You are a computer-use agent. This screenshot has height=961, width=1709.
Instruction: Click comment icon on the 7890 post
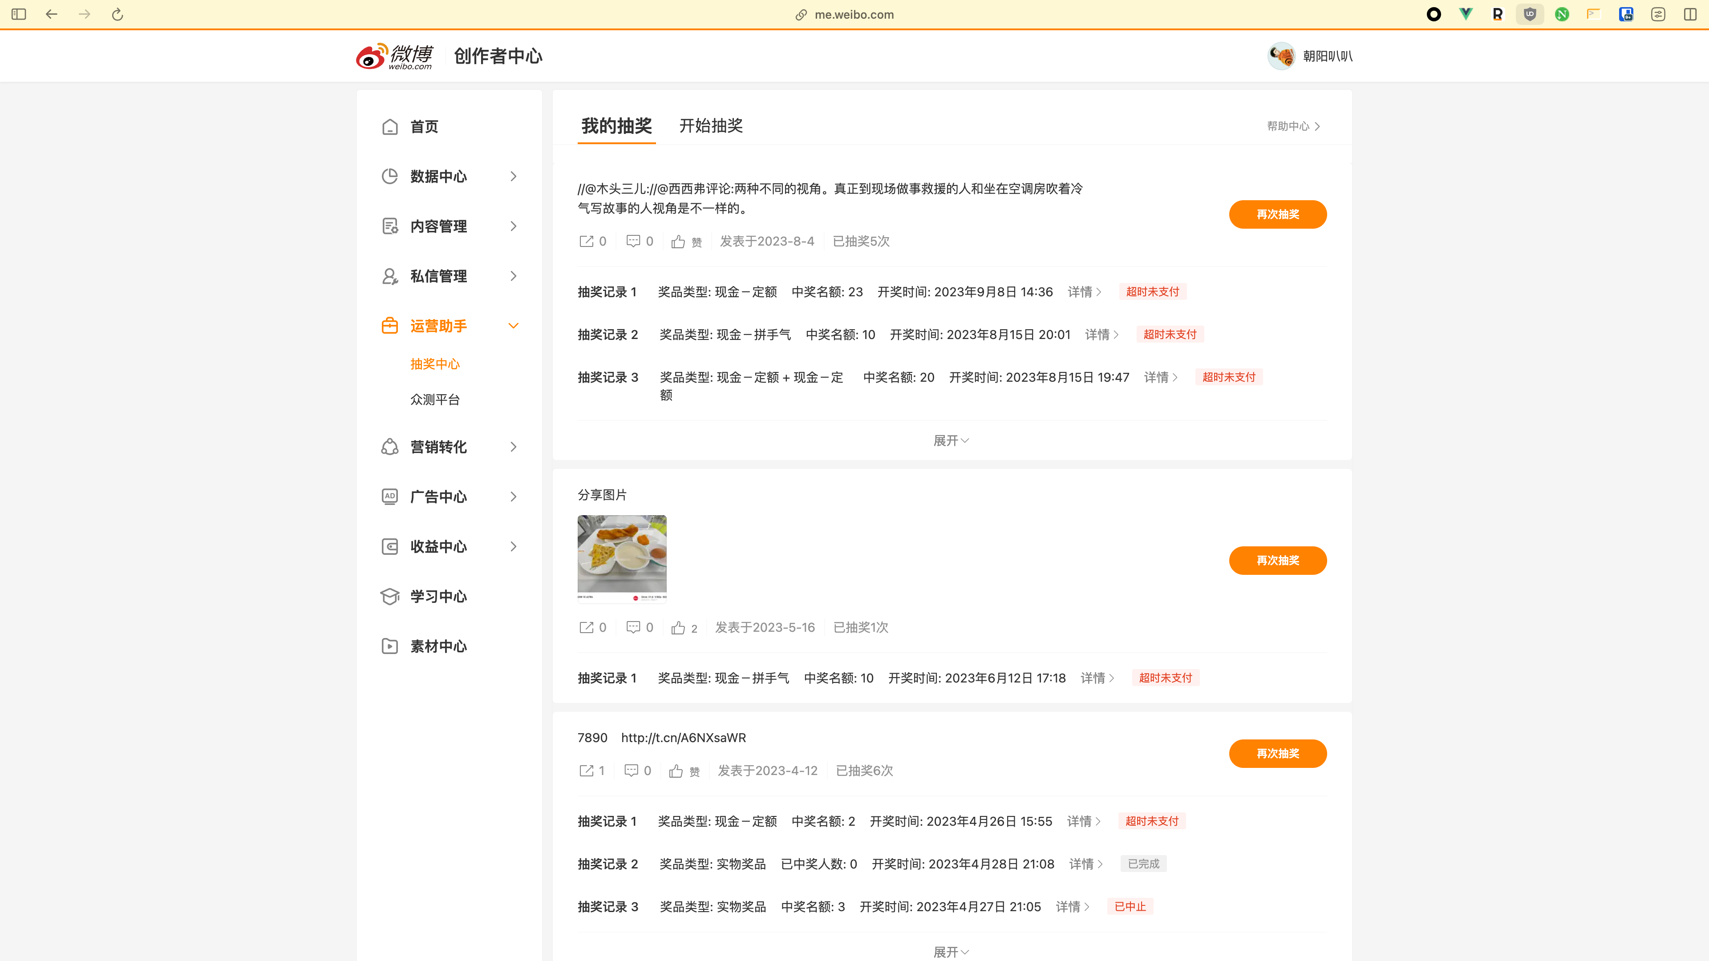[631, 771]
